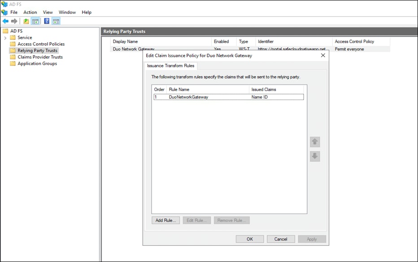
Task: Select Access Control Policies in the tree
Action: (41, 44)
